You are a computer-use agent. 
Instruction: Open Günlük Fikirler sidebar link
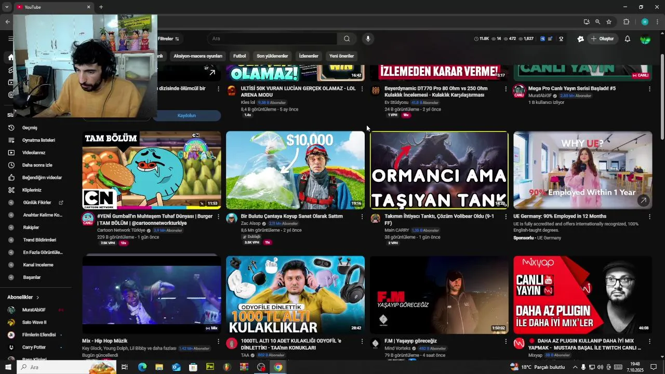pyautogui.click(x=37, y=203)
